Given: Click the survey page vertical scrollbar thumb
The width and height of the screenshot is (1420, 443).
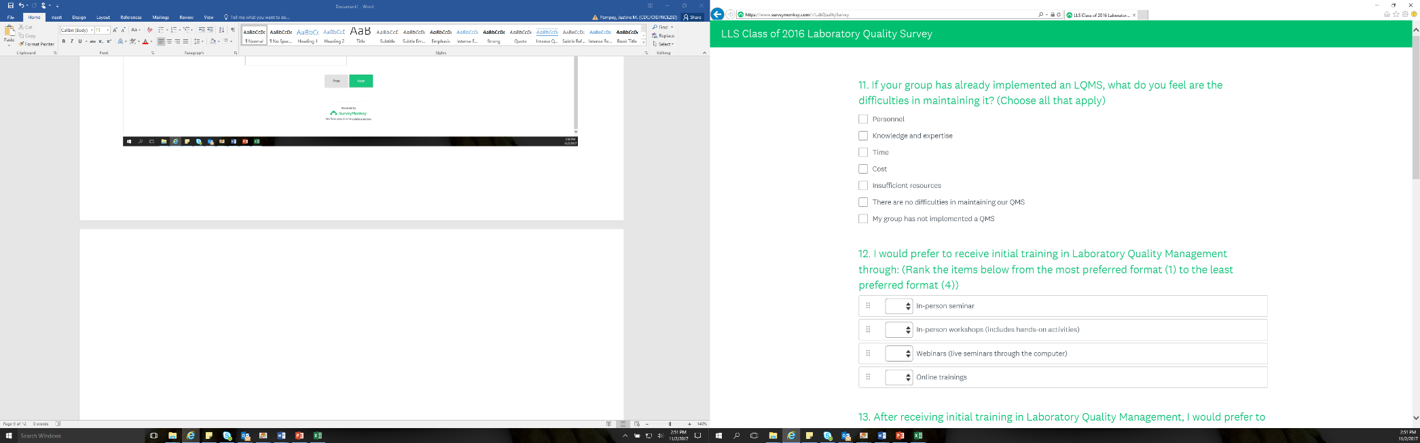Looking at the screenshot, I should (1415, 107).
